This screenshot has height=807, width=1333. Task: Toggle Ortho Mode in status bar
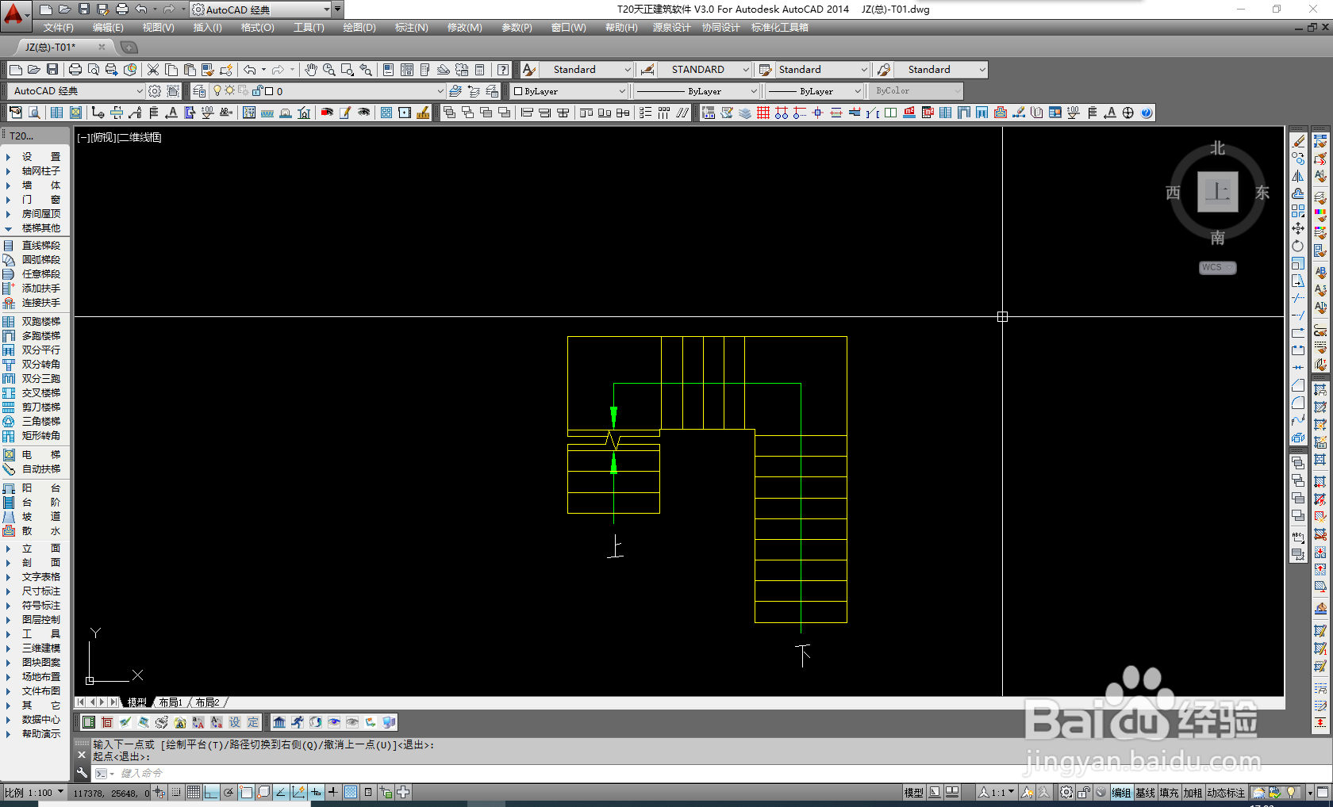[211, 792]
